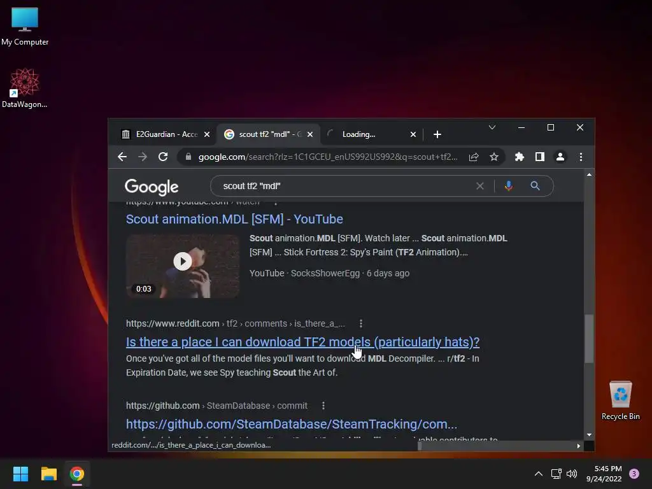
Task: Expand the tab search chevron
Action: (492, 127)
